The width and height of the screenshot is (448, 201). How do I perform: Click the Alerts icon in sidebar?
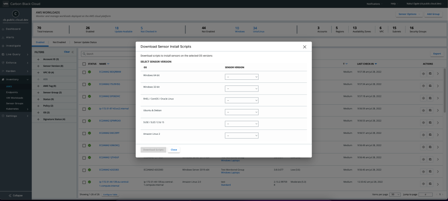click(x=3, y=37)
